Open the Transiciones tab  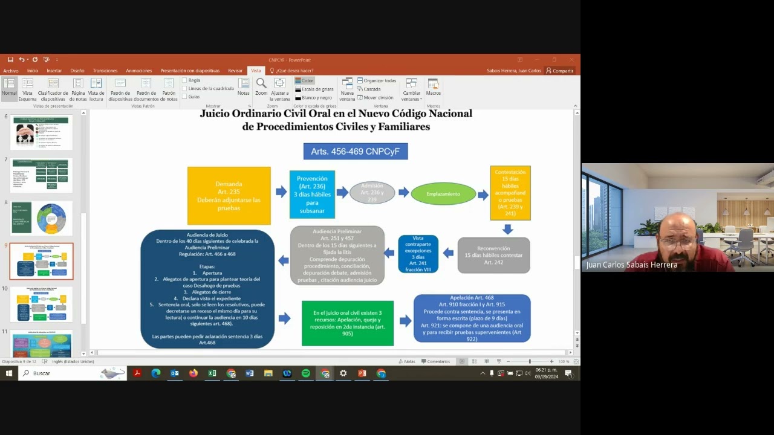pyautogui.click(x=105, y=71)
